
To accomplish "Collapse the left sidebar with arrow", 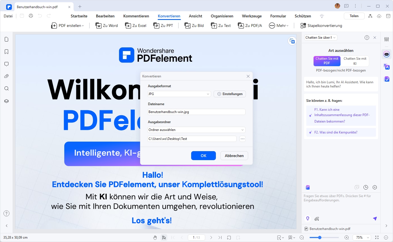I will pos(6,226).
